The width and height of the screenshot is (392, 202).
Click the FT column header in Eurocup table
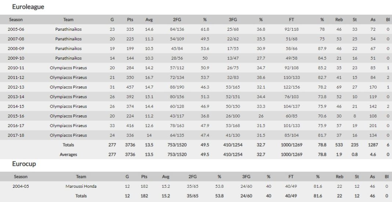291,177
